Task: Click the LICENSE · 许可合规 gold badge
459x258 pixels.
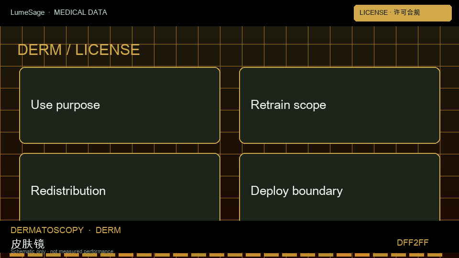Action: click(403, 13)
